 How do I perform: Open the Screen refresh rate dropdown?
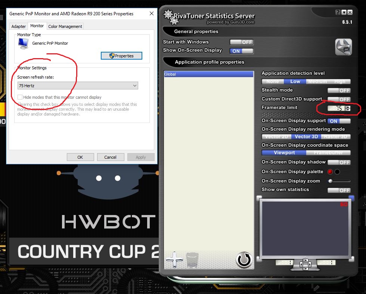[78, 85]
